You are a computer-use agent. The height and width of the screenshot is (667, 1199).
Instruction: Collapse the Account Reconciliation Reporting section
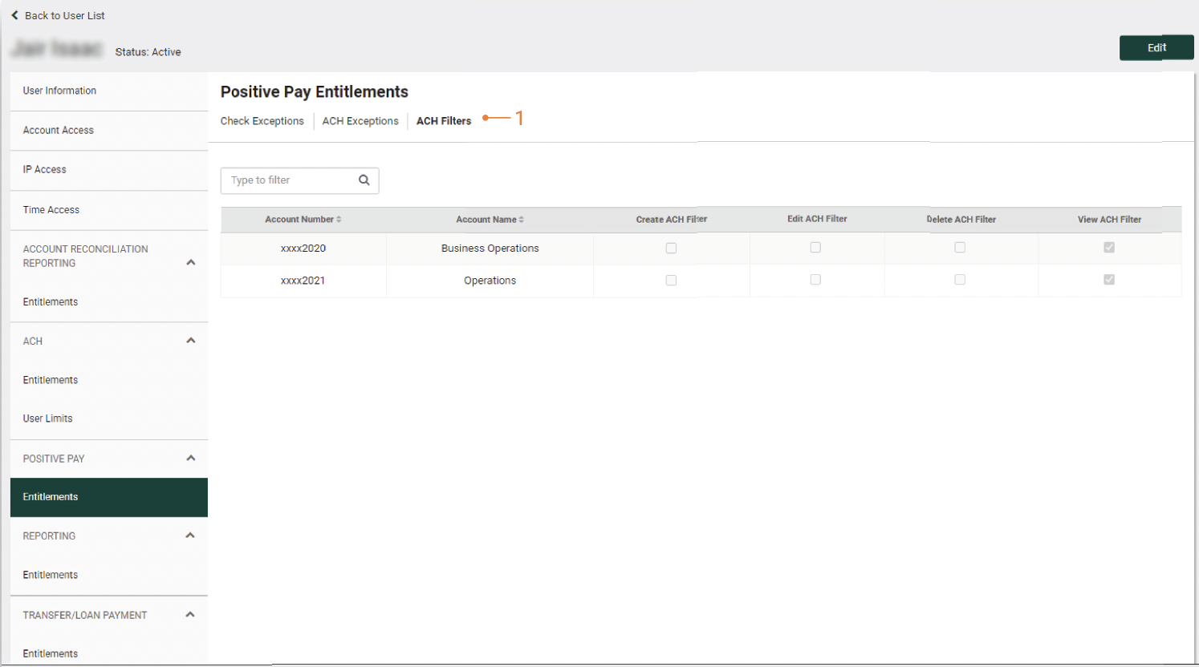(190, 262)
